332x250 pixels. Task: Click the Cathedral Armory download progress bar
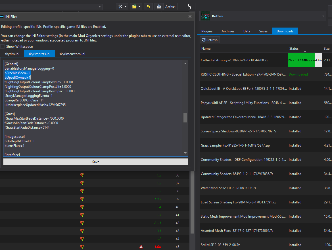(x=305, y=60)
